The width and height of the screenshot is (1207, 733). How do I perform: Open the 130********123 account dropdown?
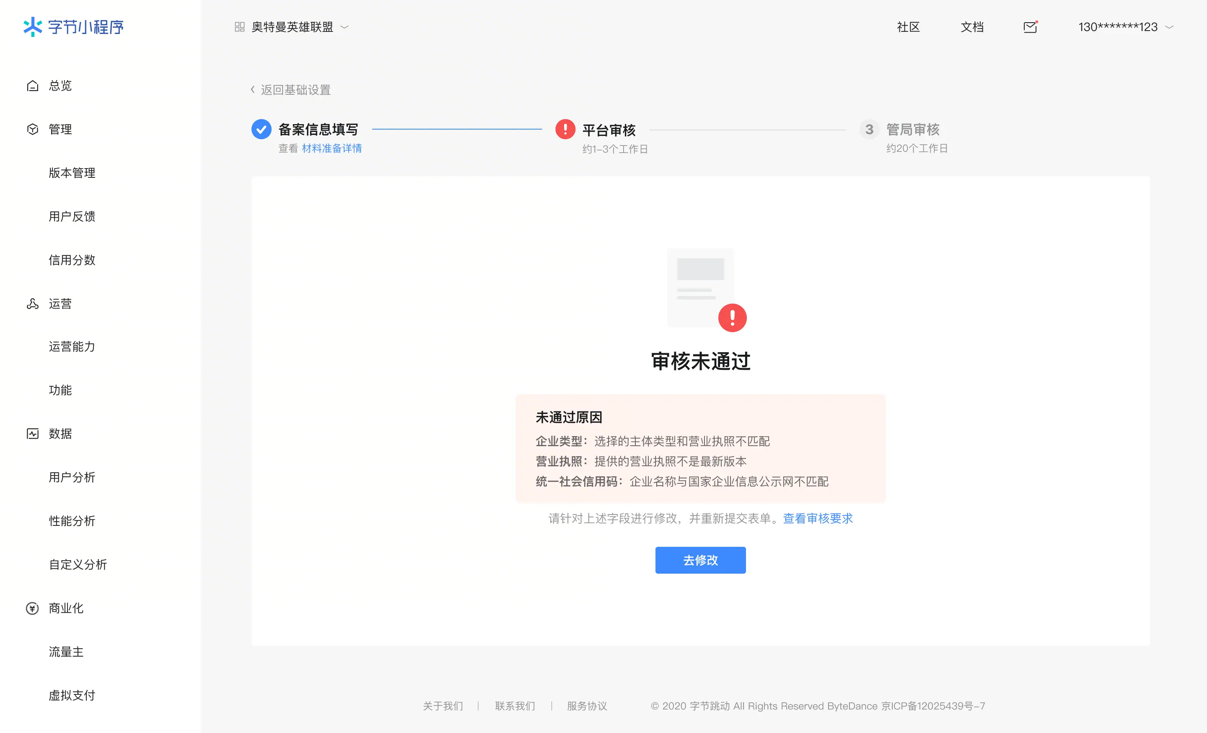[1169, 27]
